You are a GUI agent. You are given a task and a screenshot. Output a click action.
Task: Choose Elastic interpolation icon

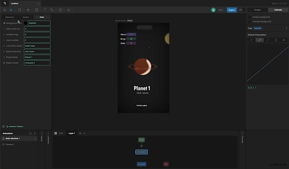click(276, 40)
